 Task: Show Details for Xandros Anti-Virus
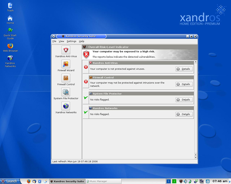pyautogui.click(x=184, y=69)
